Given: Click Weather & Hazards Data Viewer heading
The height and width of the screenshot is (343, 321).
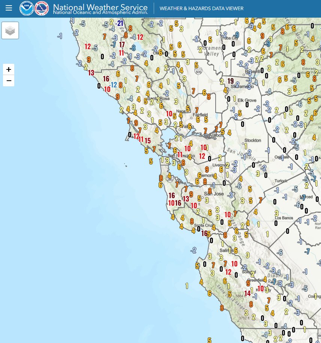Looking at the screenshot, I should (201, 9).
